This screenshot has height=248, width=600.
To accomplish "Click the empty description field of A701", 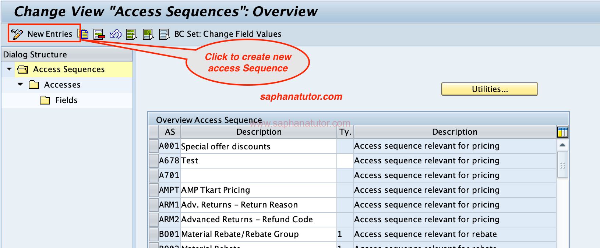I will [259, 176].
